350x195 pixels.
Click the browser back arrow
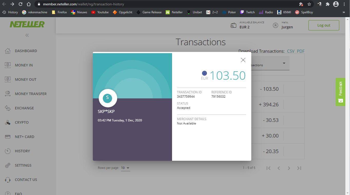4,4
